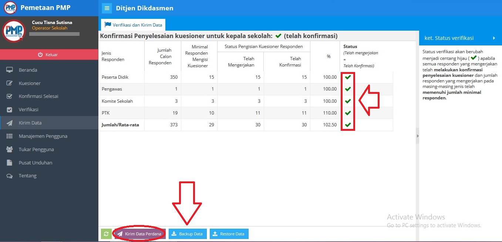Click the progress bar under Operator Sekolah
This screenshot has height=242, width=502.
point(54,34)
